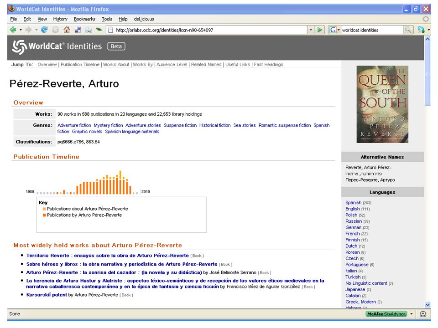Select the Spanish language link
The image size is (438, 328).
353,202
